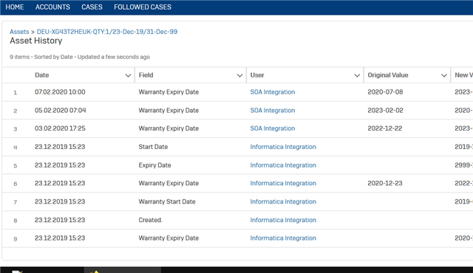The image size is (473, 273).
Task: Select the Expiry Date history row
Action: tap(237, 165)
